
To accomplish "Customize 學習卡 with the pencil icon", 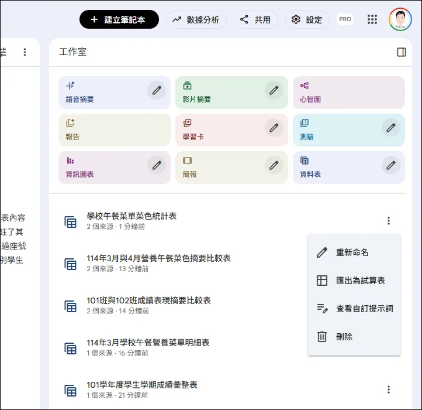I will (274, 128).
